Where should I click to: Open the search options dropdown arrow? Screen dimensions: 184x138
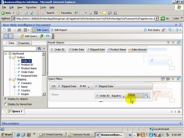44,49
